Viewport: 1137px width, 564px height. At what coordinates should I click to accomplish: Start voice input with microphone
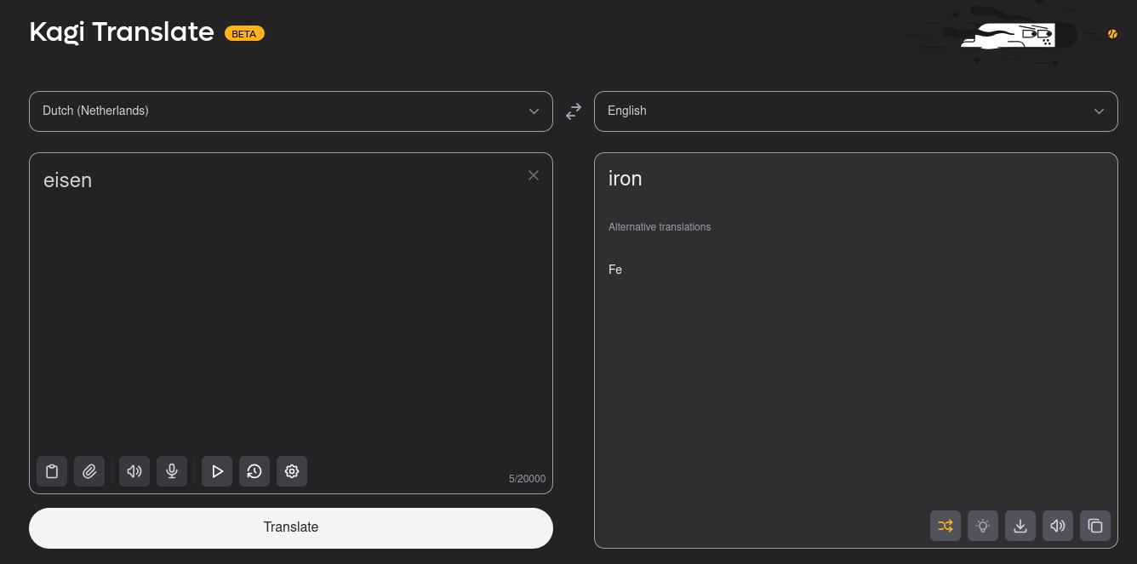click(x=172, y=471)
